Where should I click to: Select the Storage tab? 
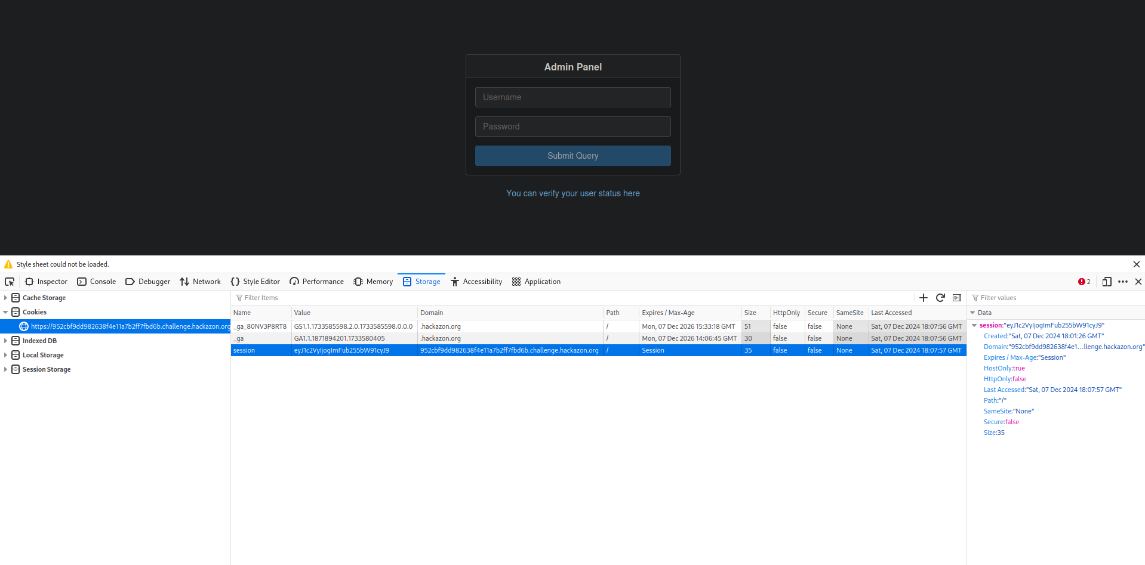421,282
